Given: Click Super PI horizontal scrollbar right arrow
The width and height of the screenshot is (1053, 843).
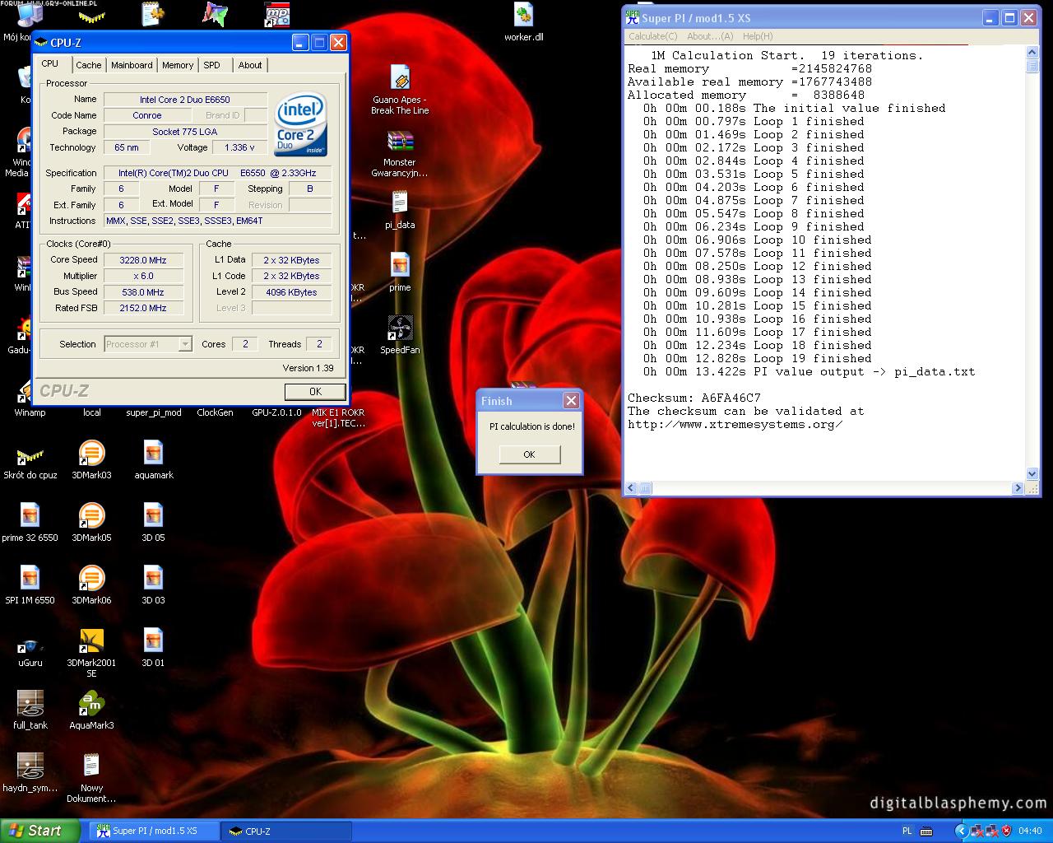Looking at the screenshot, I should click(x=1018, y=488).
